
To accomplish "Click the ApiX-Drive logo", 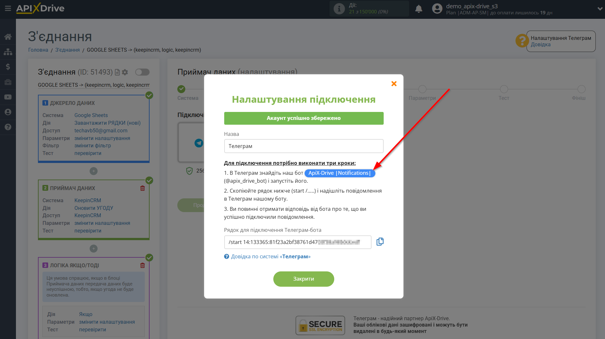I will [x=40, y=9].
